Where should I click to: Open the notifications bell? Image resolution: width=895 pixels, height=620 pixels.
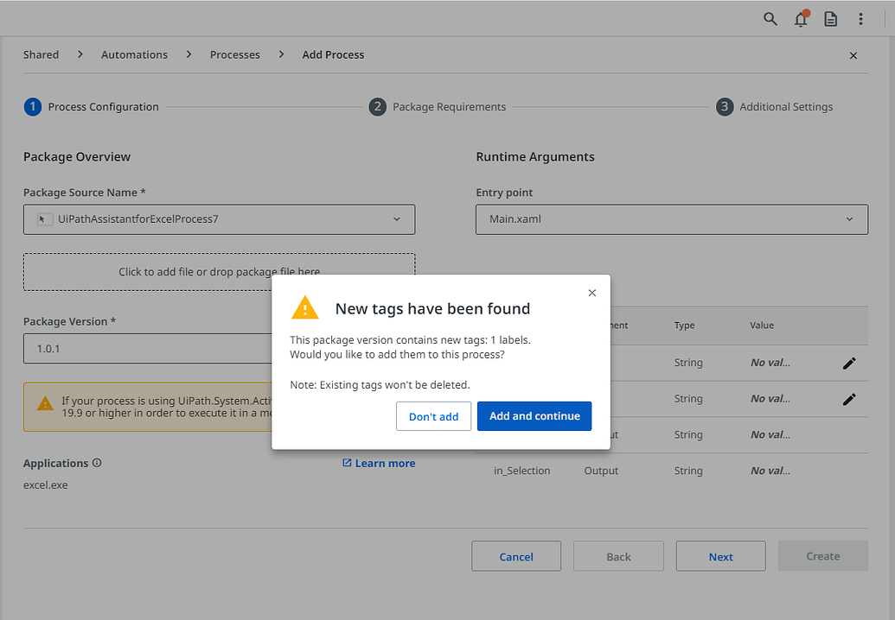click(x=801, y=19)
